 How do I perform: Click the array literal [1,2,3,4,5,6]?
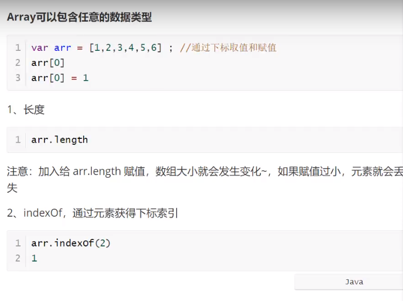pos(126,48)
